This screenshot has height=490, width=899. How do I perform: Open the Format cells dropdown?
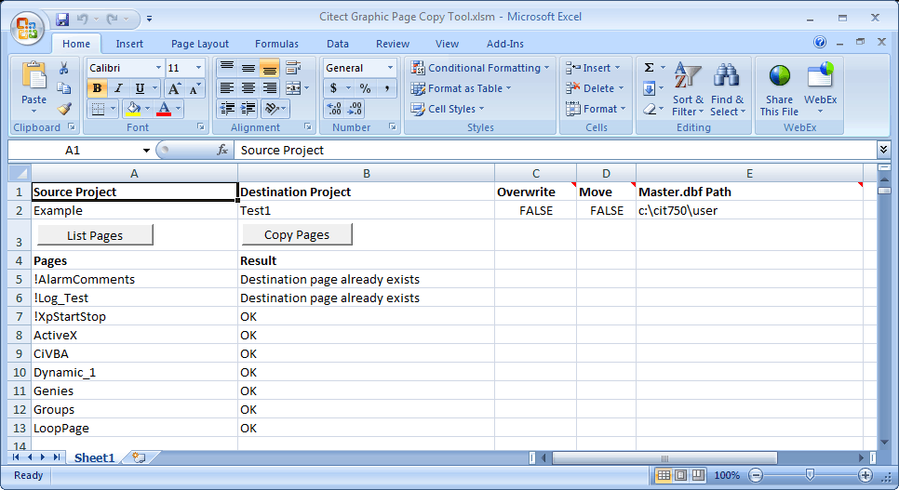click(596, 108)
